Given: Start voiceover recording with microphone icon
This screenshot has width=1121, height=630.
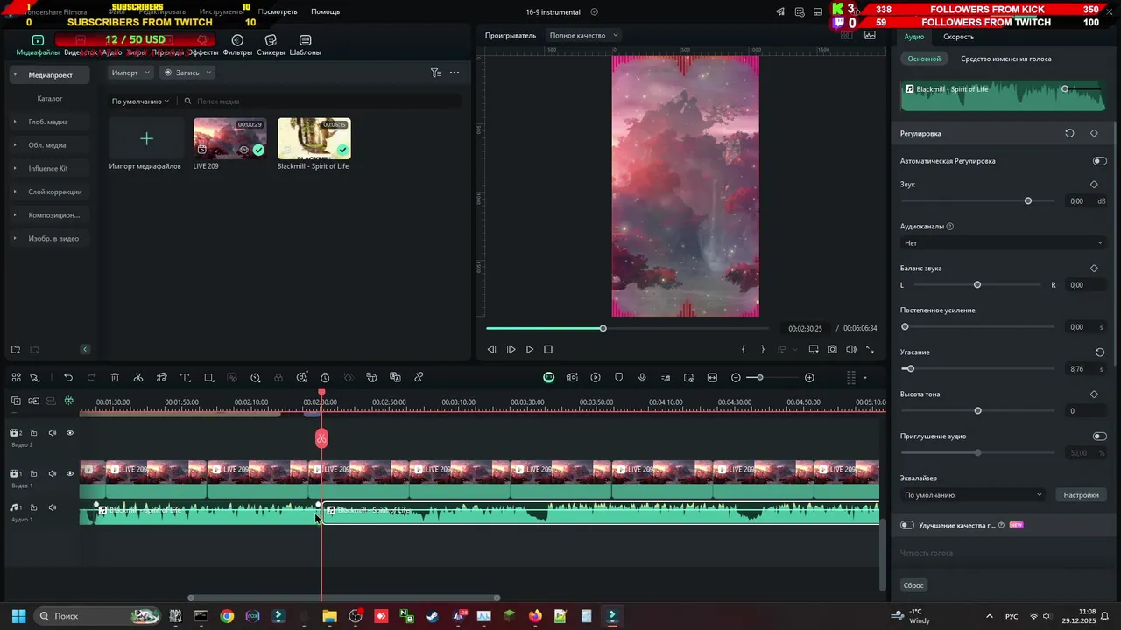Looking at the screenshot, I should click(642, 378).
